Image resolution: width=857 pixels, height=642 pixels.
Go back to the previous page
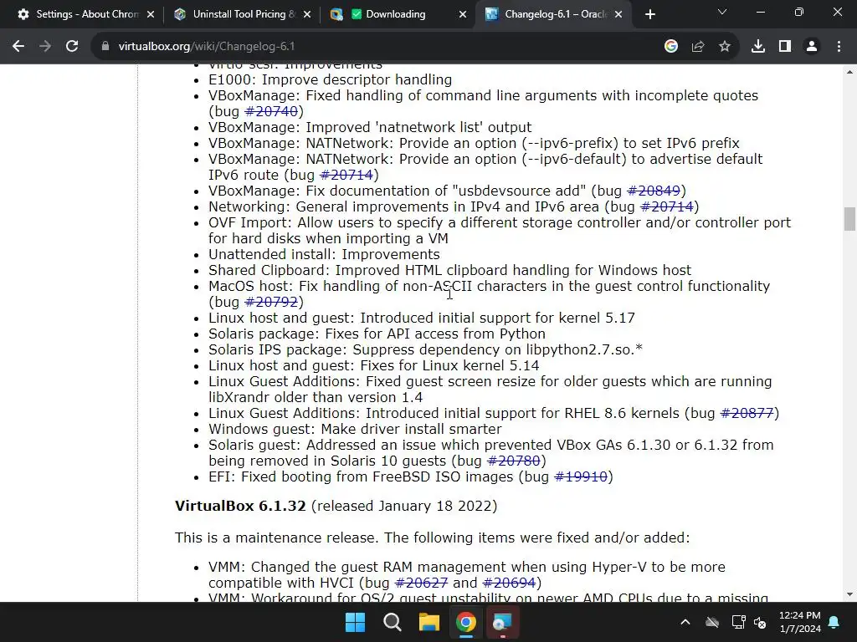[18, 47]
